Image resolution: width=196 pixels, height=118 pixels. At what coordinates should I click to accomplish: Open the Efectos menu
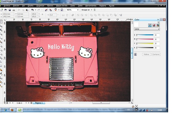pyautogui.click(x=50, y=6)
